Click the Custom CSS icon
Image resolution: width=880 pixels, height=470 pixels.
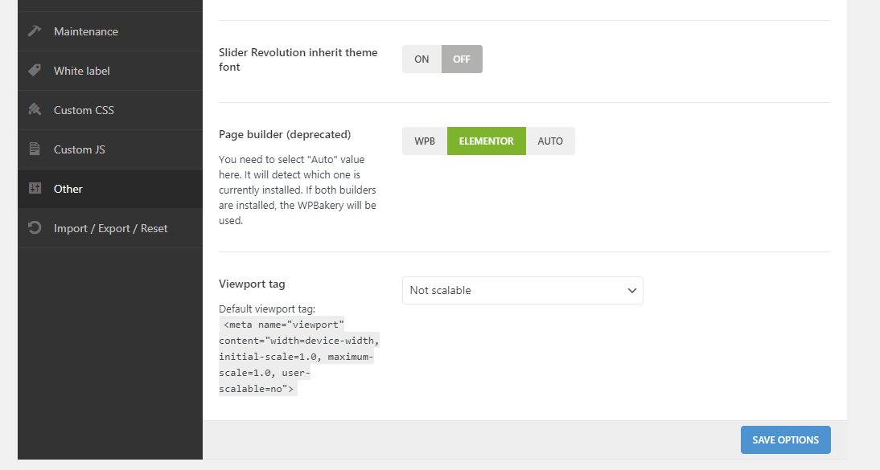pos(35,110)
